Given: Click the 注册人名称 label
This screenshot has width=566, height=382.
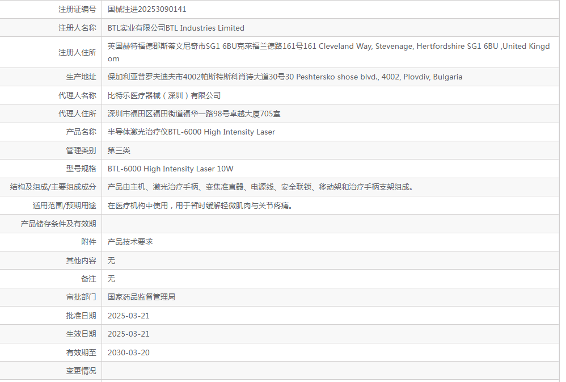Looking at the screenshot, I should (x=77, y=28).
